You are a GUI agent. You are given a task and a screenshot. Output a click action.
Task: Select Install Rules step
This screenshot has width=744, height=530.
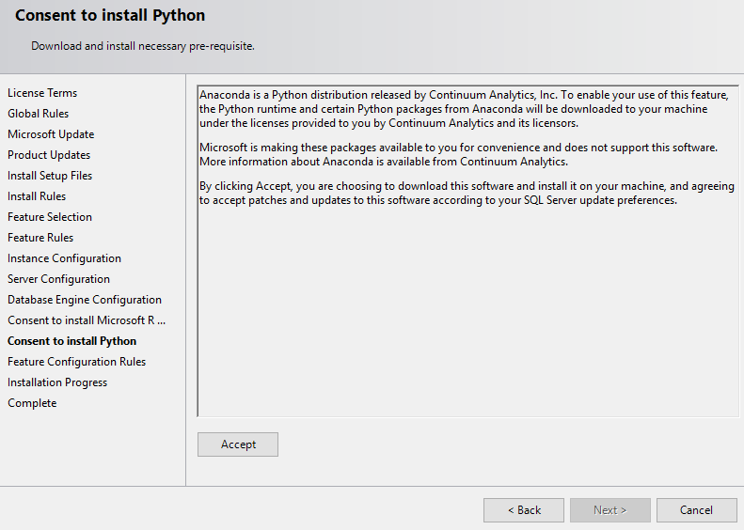click(x=37, y=196)
